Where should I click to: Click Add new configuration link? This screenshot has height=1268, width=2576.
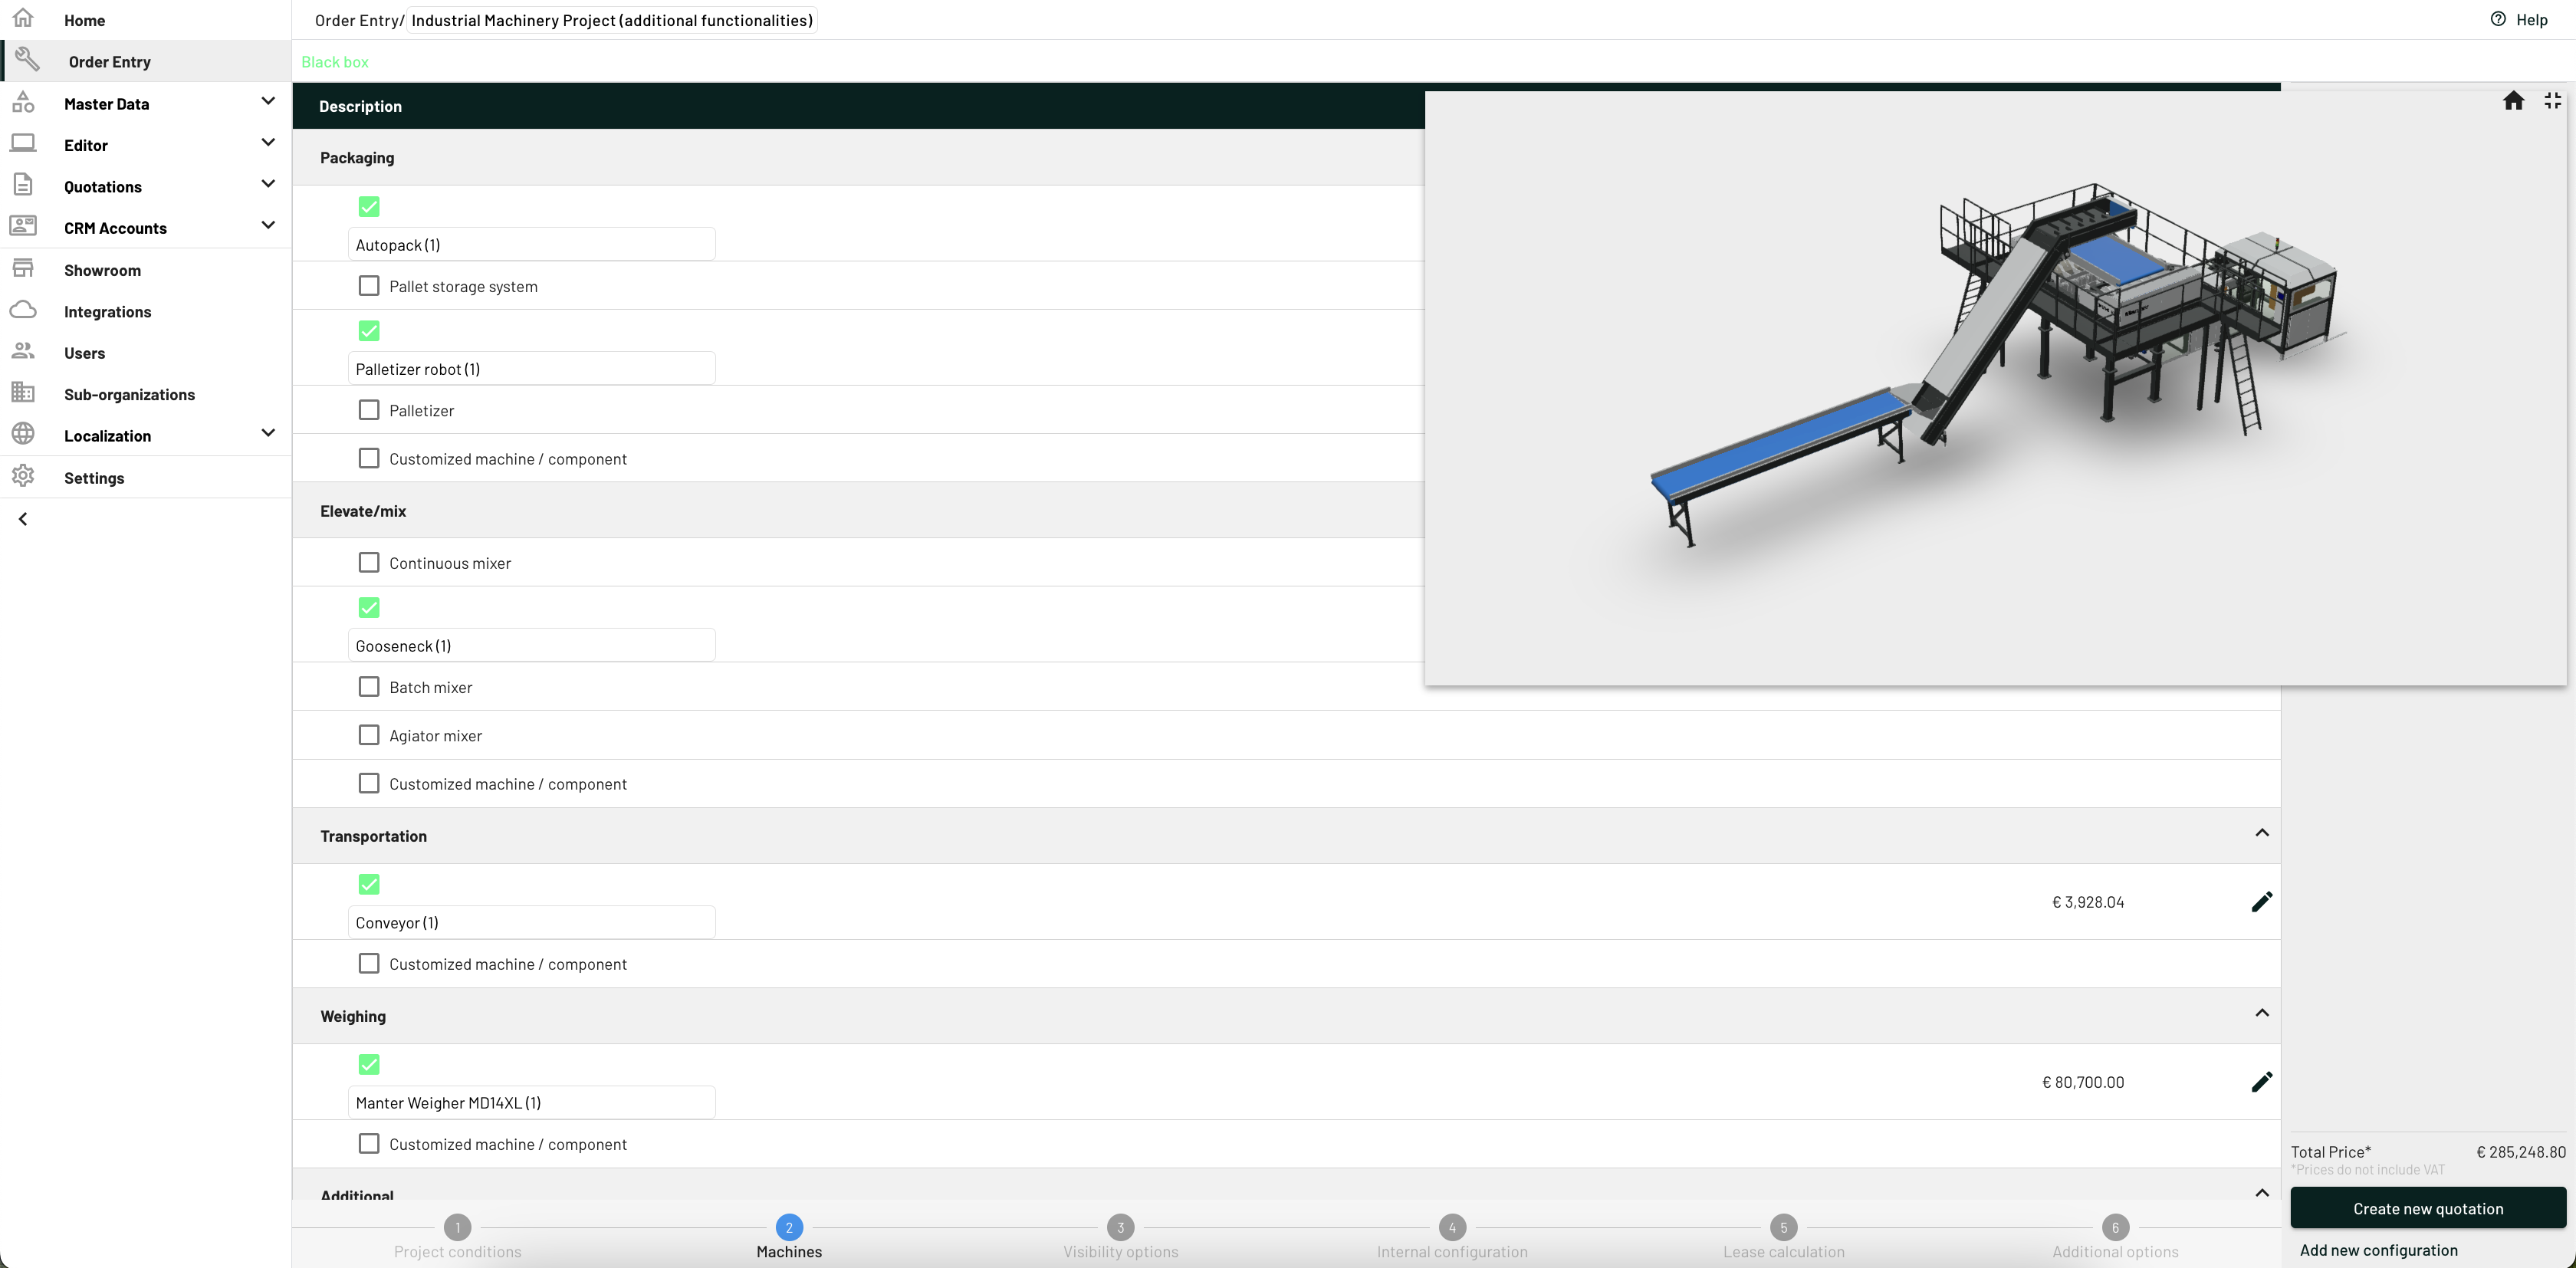[2378, 1250]
